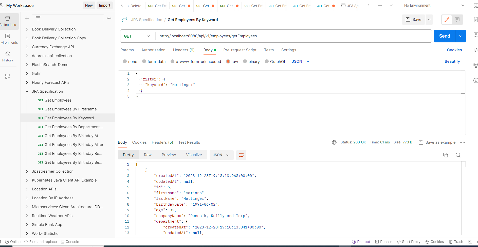This screenshot has height=247, width=478.
Task: Search the response with the magnifier icon
Action: [458, 155]
